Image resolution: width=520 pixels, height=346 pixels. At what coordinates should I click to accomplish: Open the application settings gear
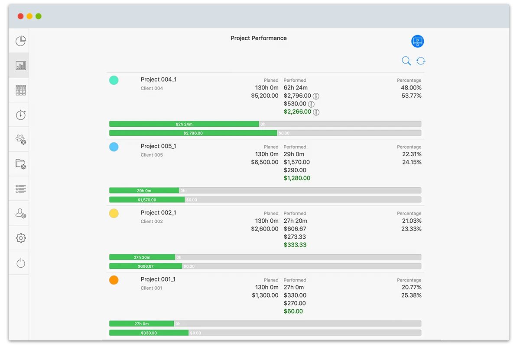20,237
